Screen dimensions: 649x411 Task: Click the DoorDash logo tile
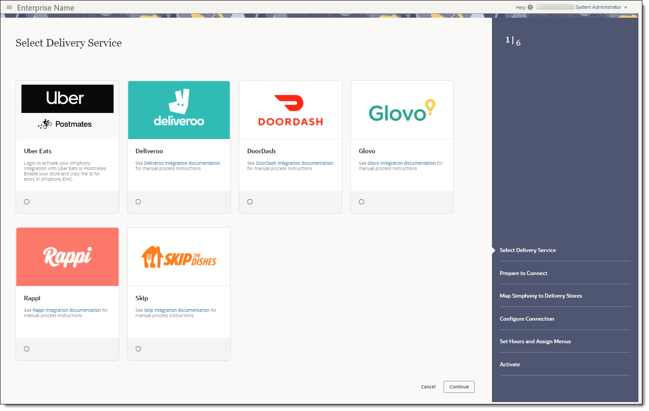pyautogui.click(x=291, y=110)
